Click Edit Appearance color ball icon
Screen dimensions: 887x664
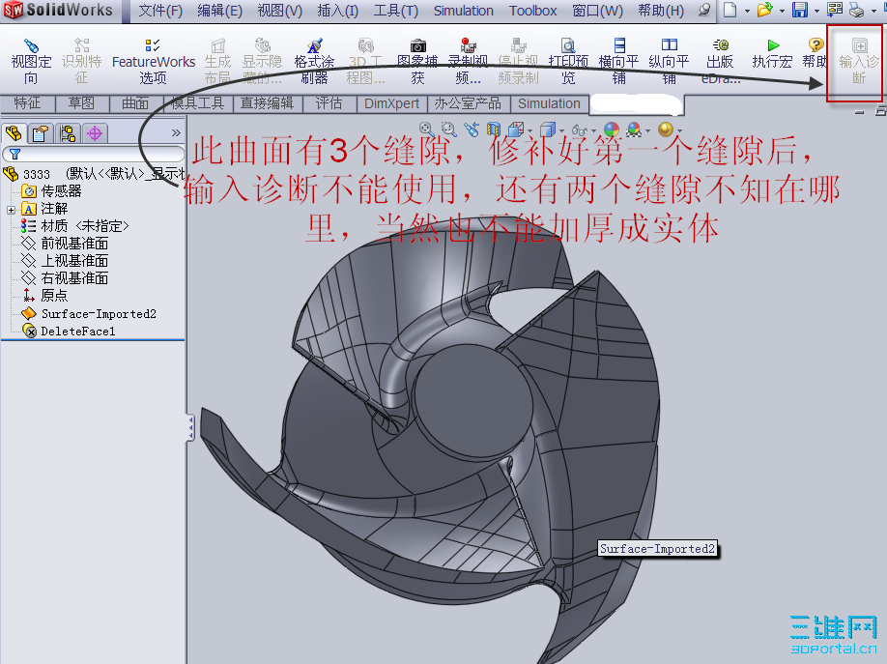612,130
